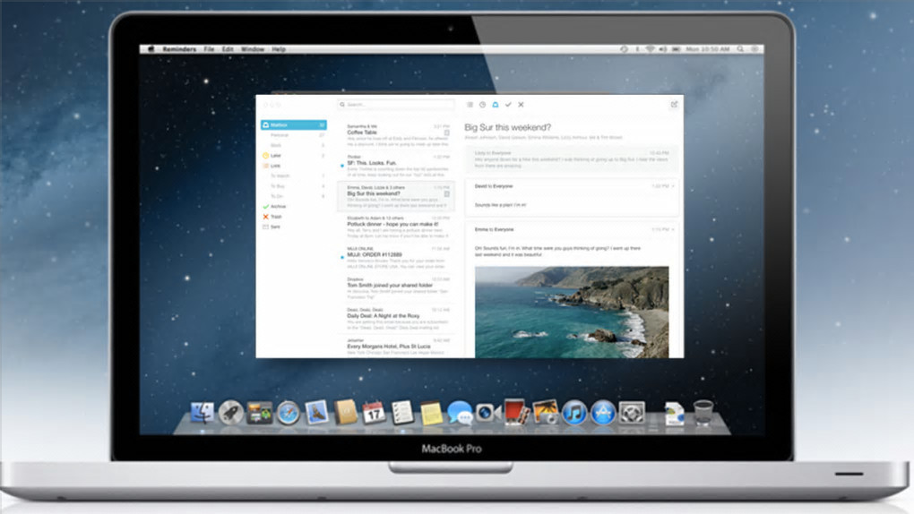The height and width of the screenshot is (514, 914).
Task: Expand the 'David to Everyone' message arrow
Action: [673, 186]
